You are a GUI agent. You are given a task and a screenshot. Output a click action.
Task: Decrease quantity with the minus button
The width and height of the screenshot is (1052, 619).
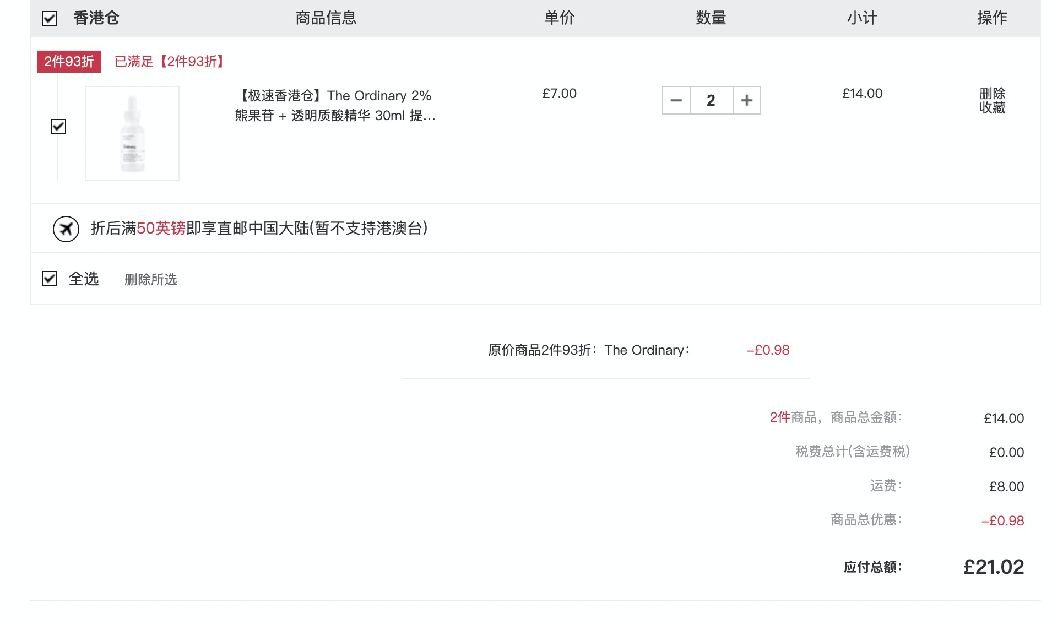pyautogui.click(x=676, y=100)
